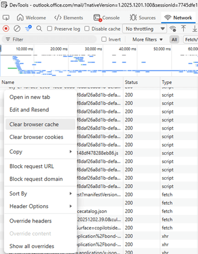198x254 pixels.
Task: Select the Fetch/XHR filter button
Action: click(191, 40)
